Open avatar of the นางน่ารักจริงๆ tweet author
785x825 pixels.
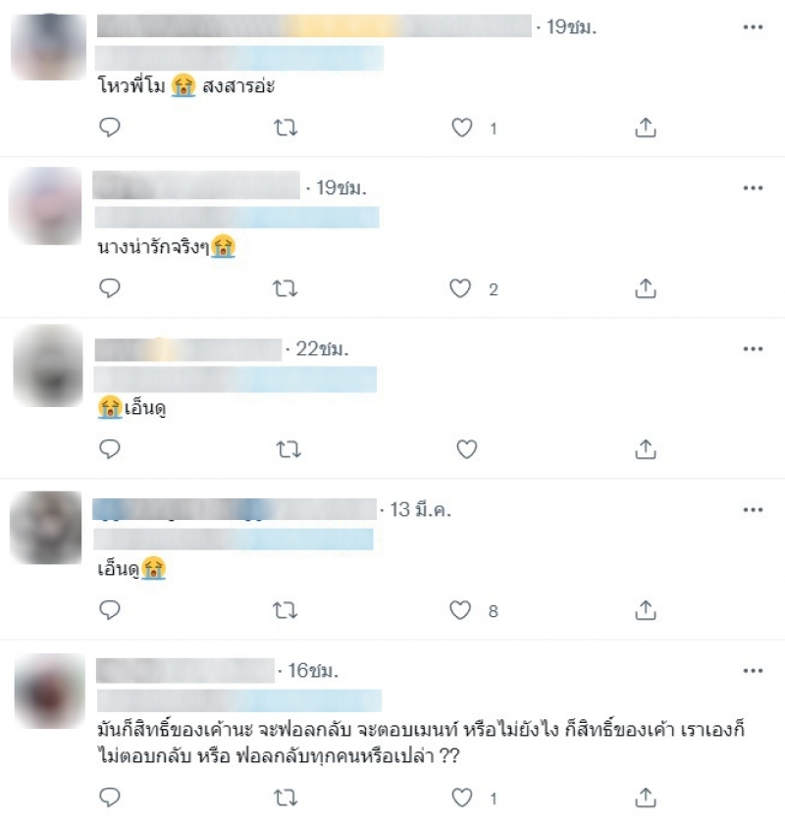[x=46, y=206]
